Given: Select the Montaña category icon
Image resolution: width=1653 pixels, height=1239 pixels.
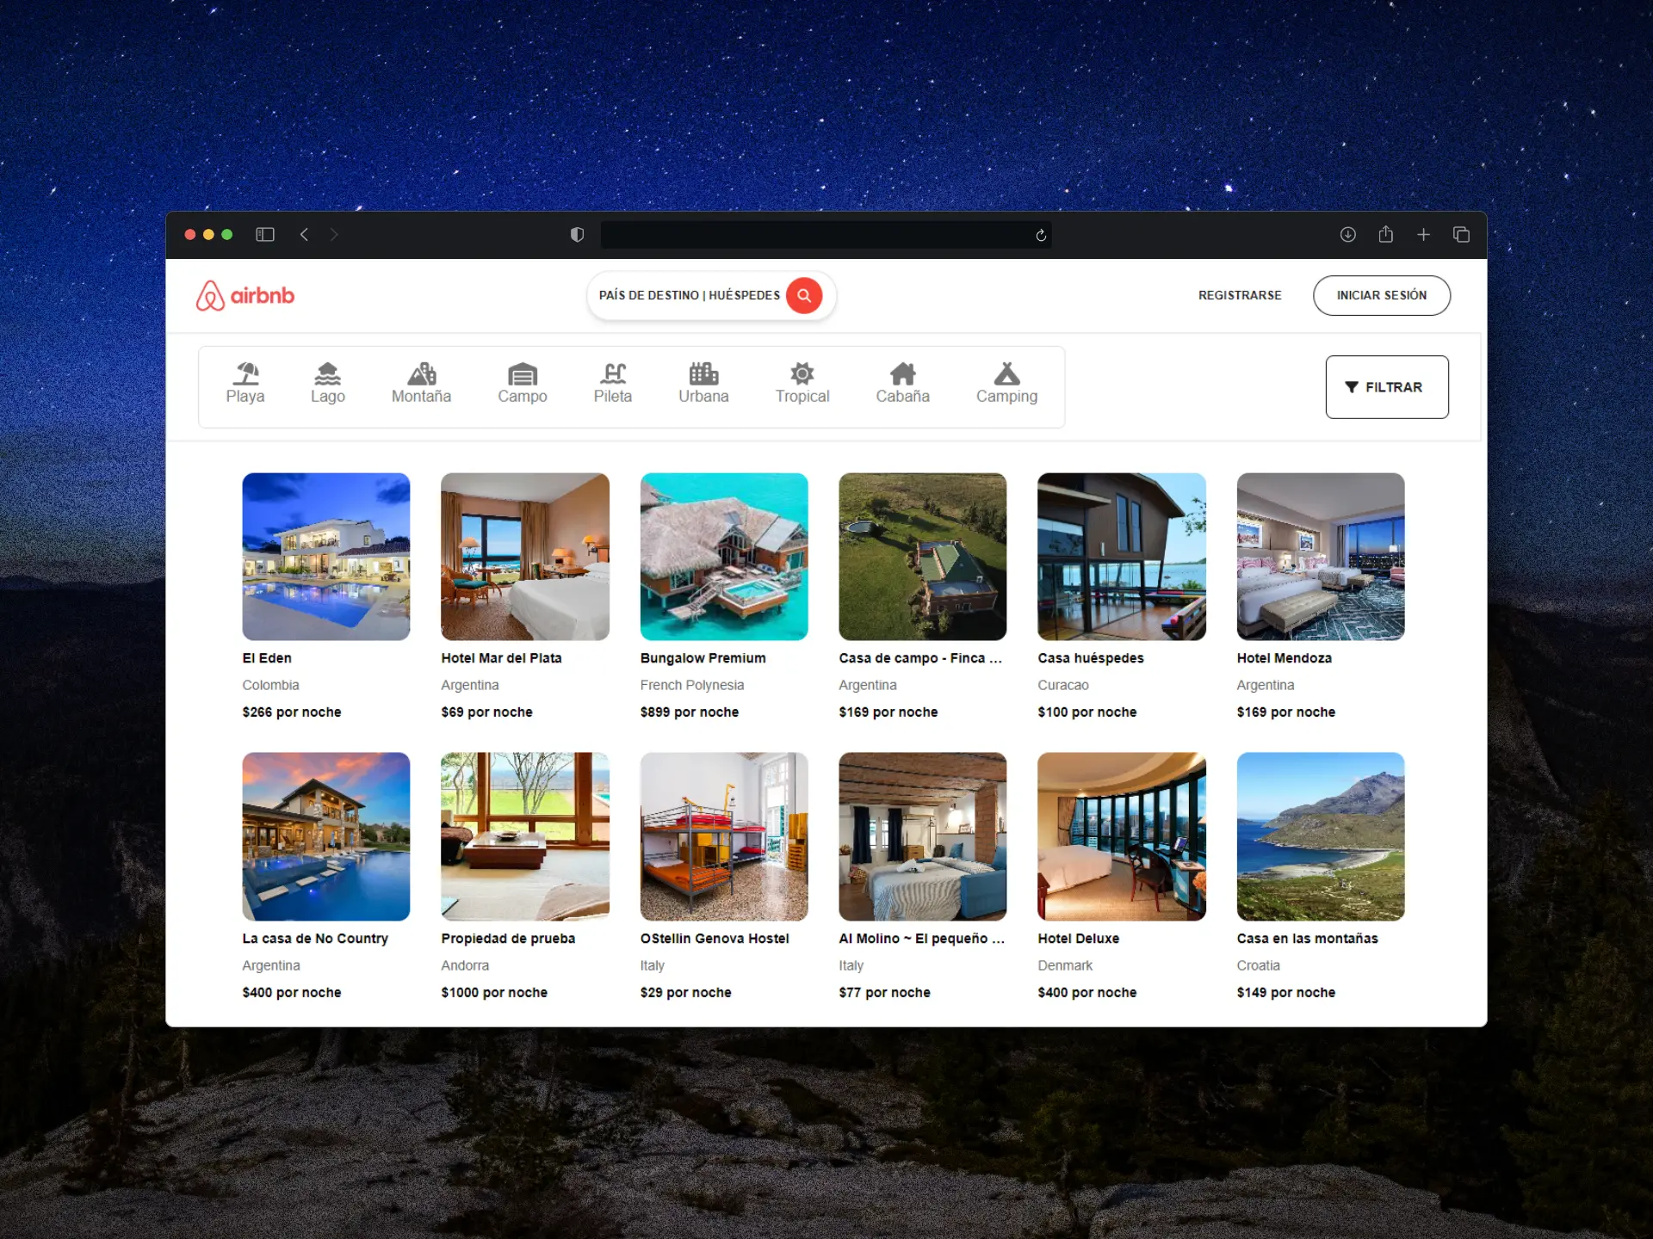Looking at the screenshot, I should tap(422, 373).
